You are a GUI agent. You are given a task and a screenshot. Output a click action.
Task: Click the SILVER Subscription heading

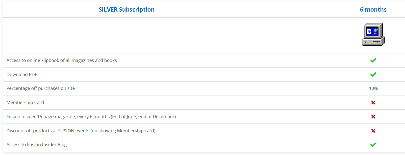pyautogui.click(x=126, y=10)
